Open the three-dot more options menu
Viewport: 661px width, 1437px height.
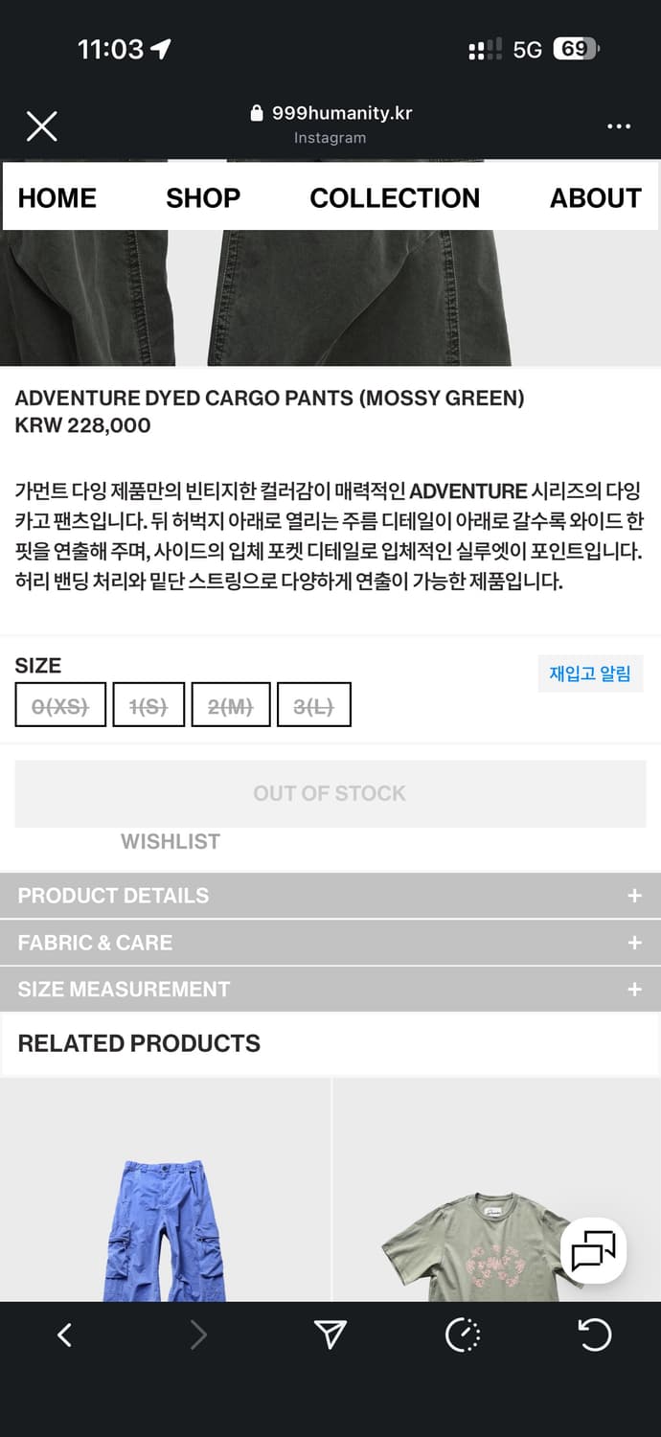coord(619,126)
